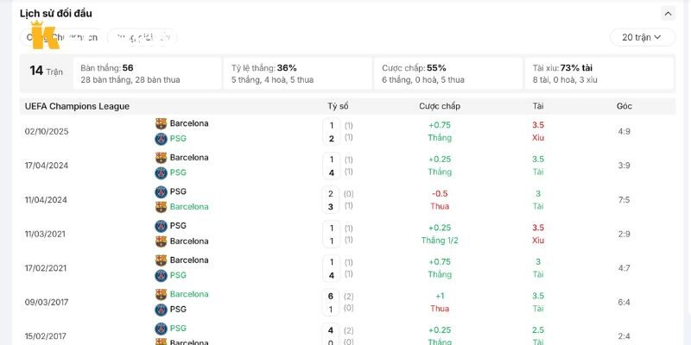Select the second filter pill under header
This screenshot has height=345, width=691.
[x=143, y=37]
